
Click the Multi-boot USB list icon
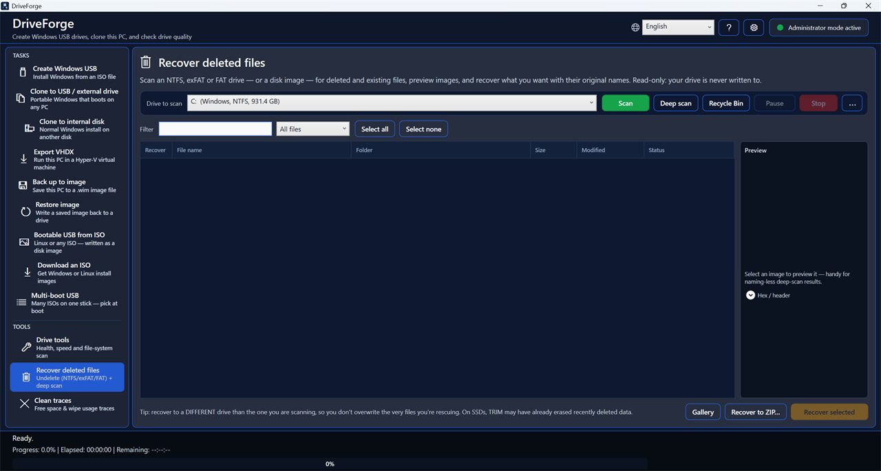pyautogui.click(x=21, y=303)
